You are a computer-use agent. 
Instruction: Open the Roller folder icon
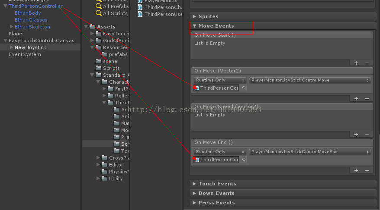[110, 96]
